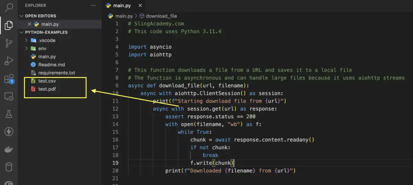Open the Run and Debug view
The height and width of the screenshot is (185, 413).
point(9,61)
